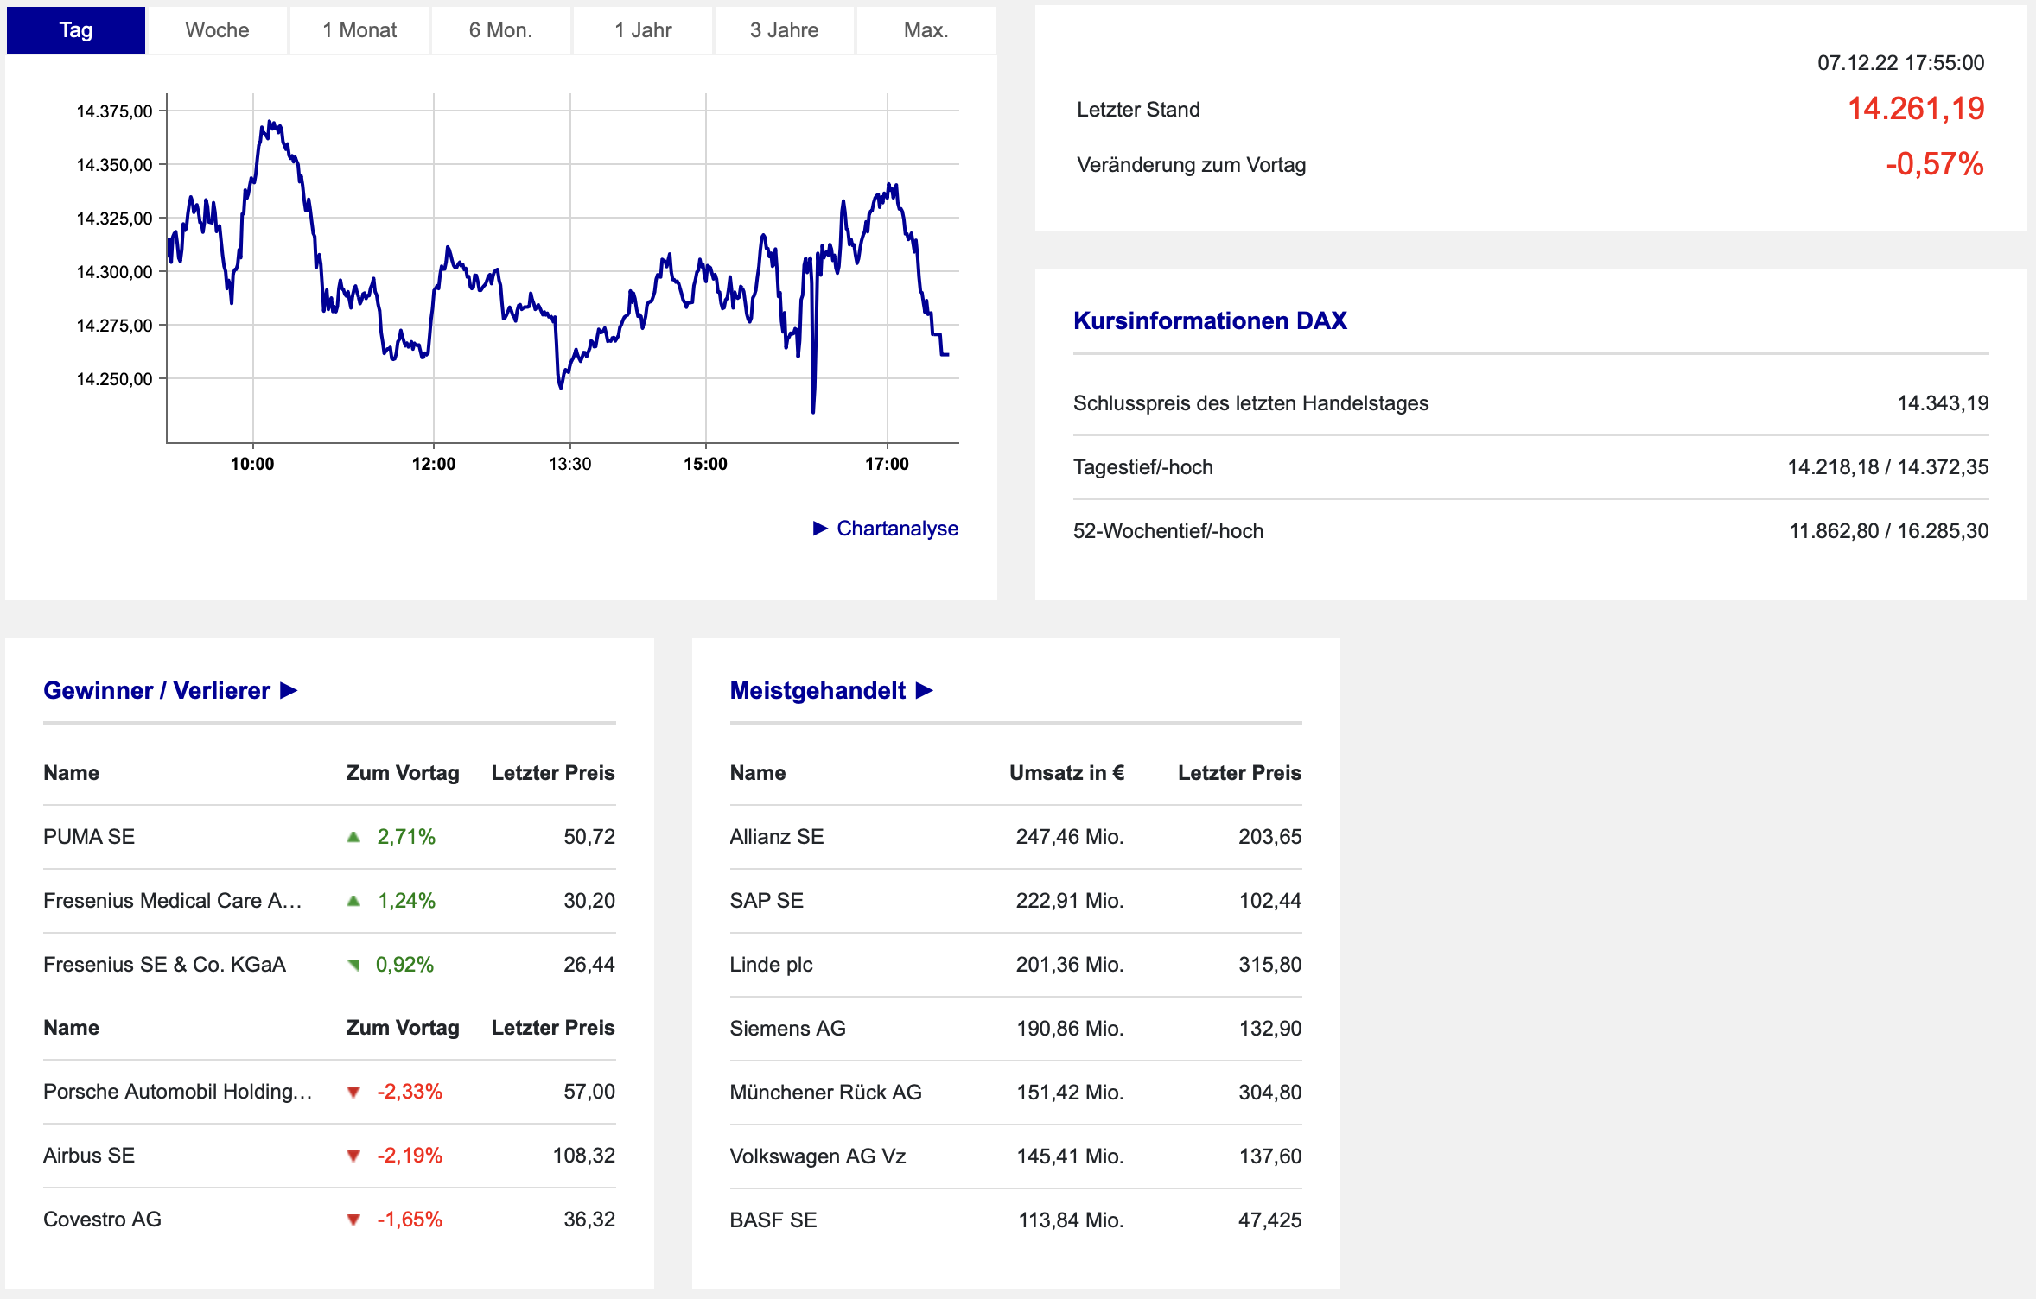This screenshot has height=1299, width=2036.
Task: Open the Chartanalyse link
Action: (897, 529)
